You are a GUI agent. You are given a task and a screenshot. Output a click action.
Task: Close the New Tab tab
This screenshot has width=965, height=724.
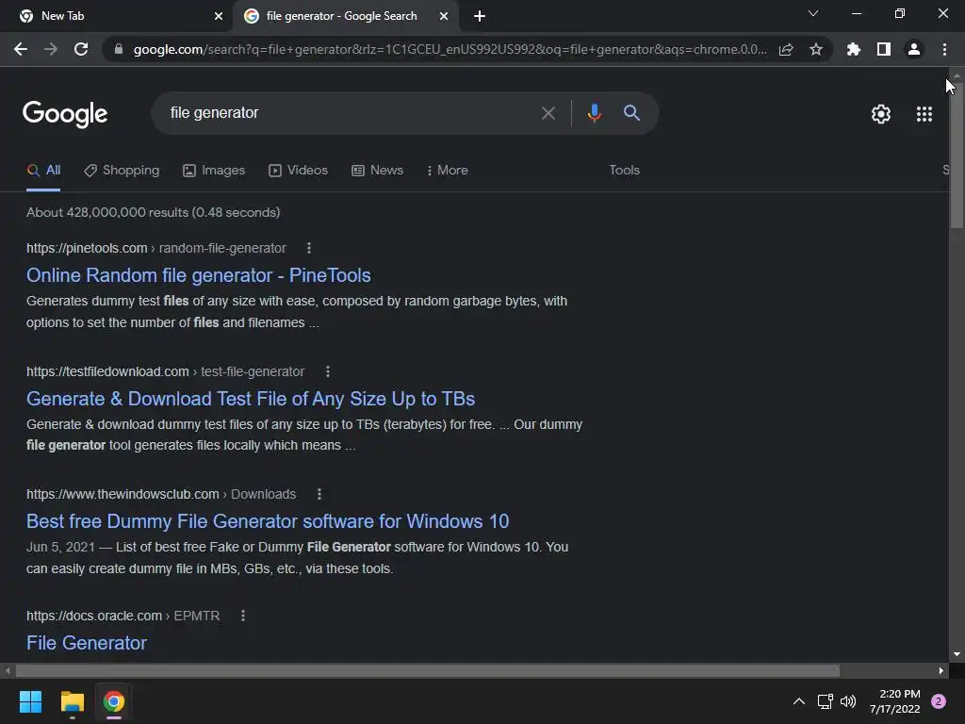coord(219,16)
